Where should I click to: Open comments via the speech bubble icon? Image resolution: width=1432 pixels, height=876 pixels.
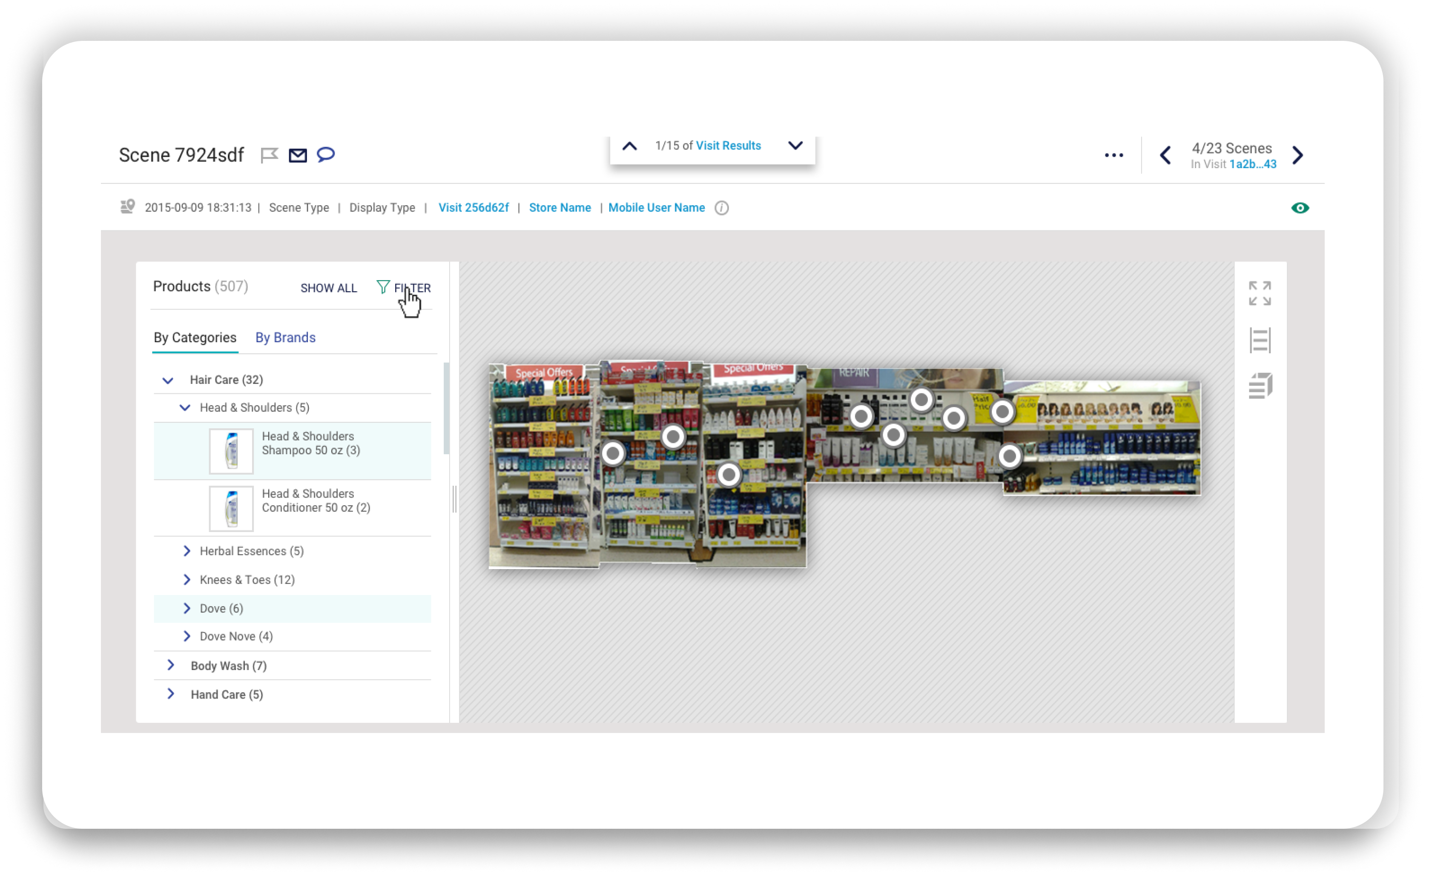325,155
